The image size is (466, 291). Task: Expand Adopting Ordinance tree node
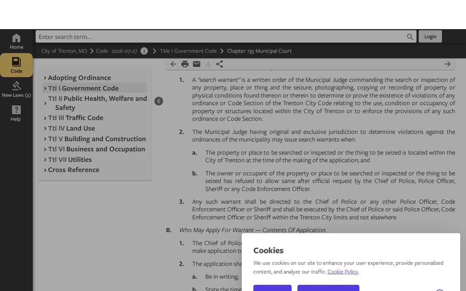coord(45,78)
